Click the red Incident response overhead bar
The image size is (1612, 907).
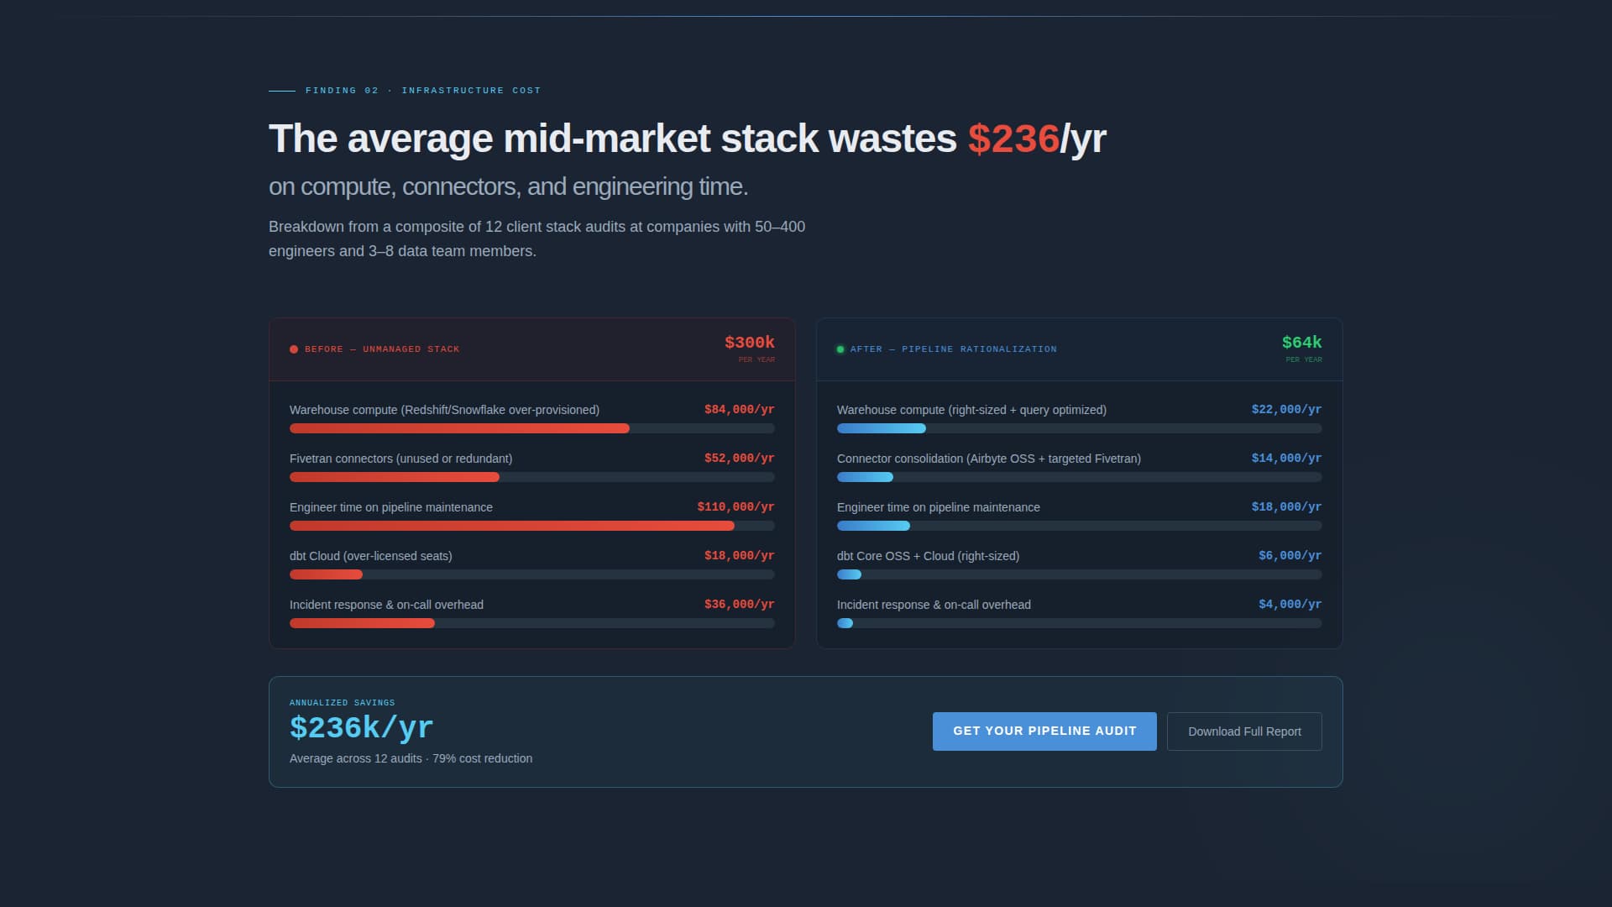pos(362,623)
